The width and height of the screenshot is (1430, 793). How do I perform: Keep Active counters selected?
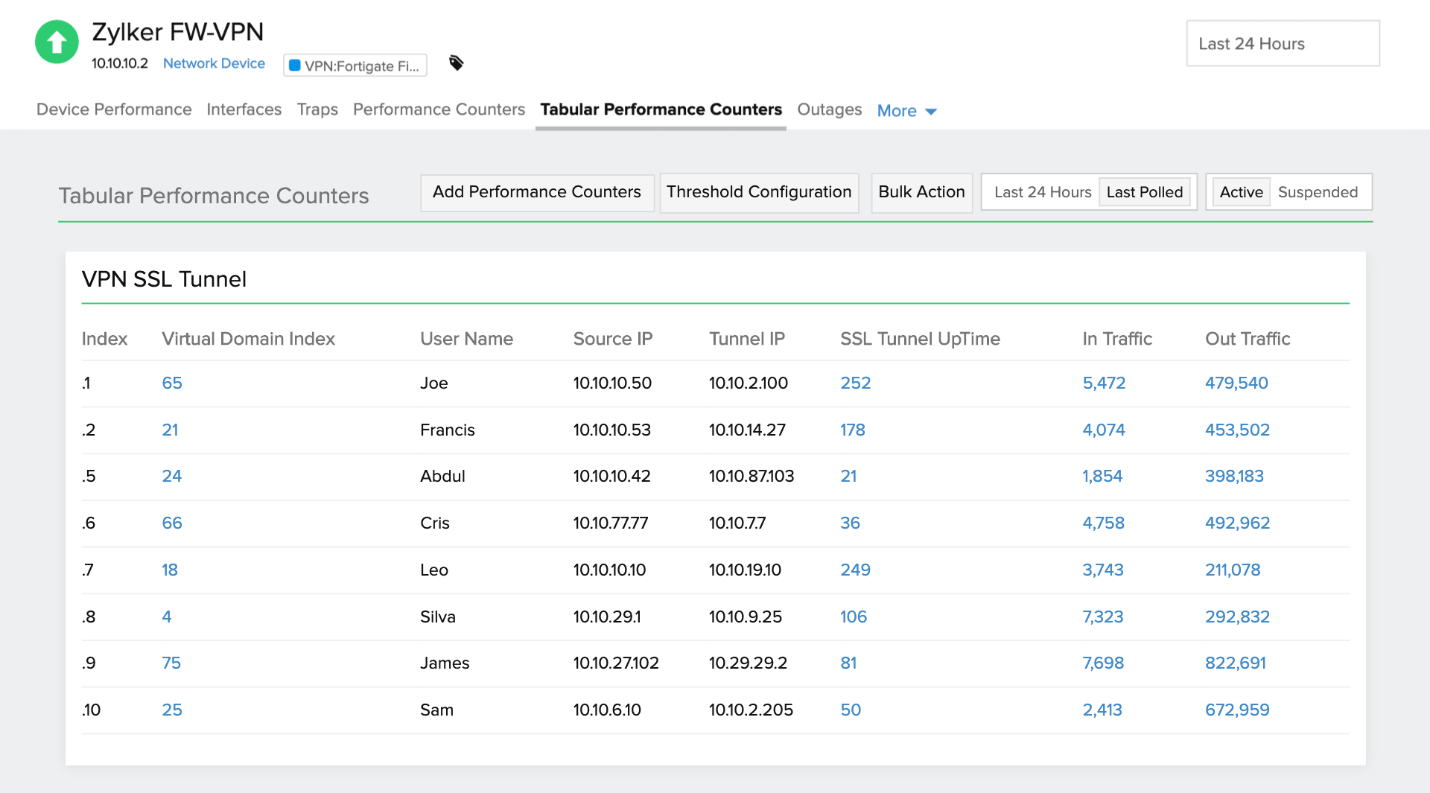(x=1240, y=192)
